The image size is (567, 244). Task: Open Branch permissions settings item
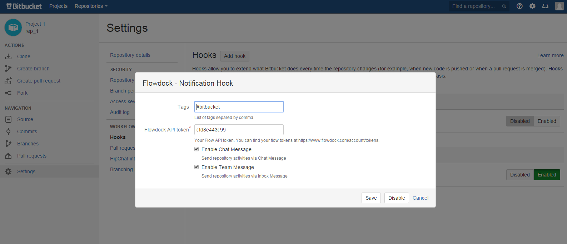tap(123, 91)
